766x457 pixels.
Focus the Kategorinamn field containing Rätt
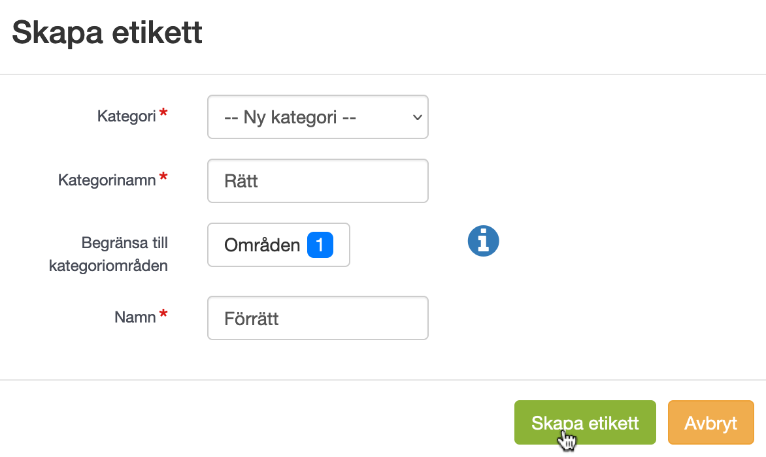(x=318, y=181)
